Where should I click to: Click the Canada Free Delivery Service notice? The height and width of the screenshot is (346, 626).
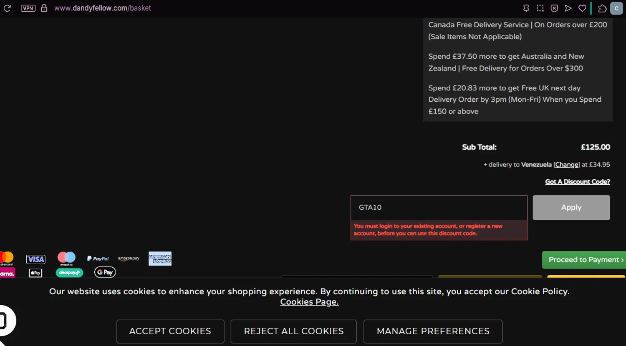pos(517,31)
